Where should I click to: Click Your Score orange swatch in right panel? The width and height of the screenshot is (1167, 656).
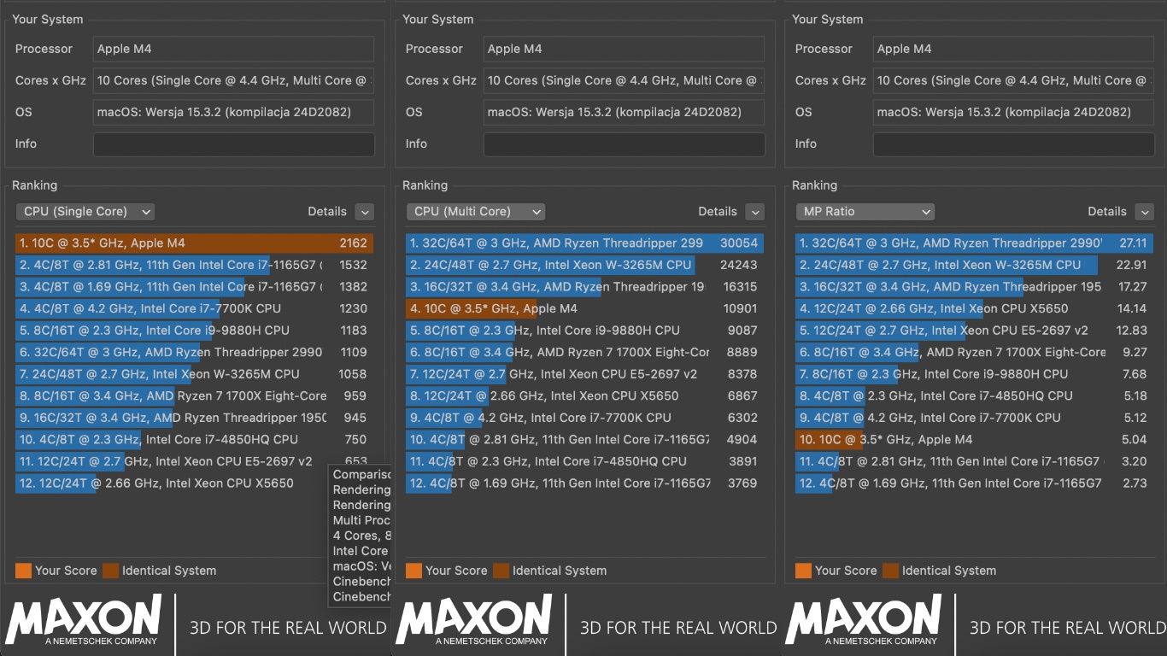tap(803, 571)
